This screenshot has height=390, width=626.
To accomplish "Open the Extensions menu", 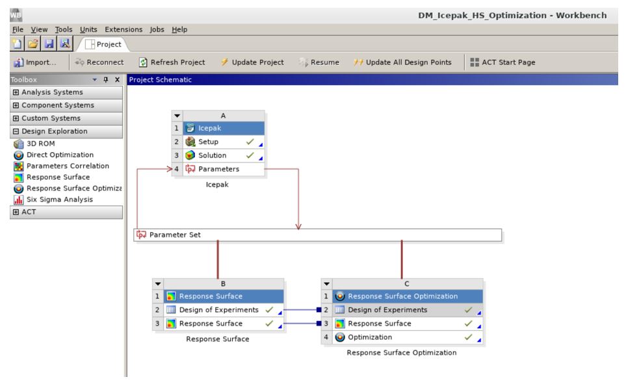I will (x=124, y=29).
